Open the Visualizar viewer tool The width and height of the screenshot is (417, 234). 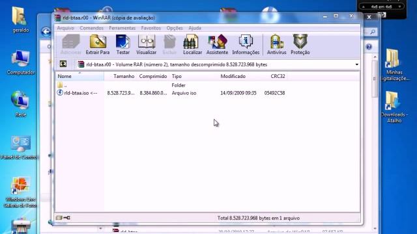coord(146,45)
